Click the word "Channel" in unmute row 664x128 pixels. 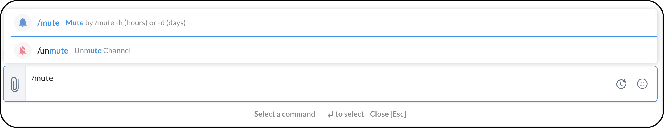pos(117,51)
